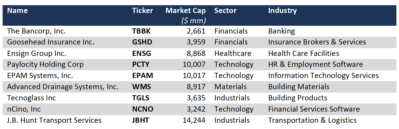Click the GSHD ticker symbol
This screenshot has height=129, width=399.
tap(142, 42)
